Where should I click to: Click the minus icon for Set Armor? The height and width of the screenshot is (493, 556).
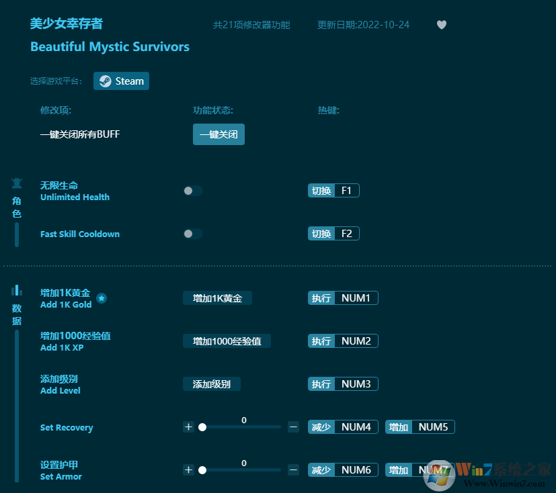point(293,470)
